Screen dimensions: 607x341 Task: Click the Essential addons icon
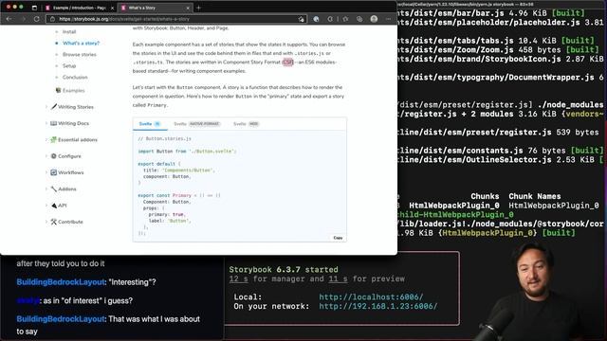point(54,139)
